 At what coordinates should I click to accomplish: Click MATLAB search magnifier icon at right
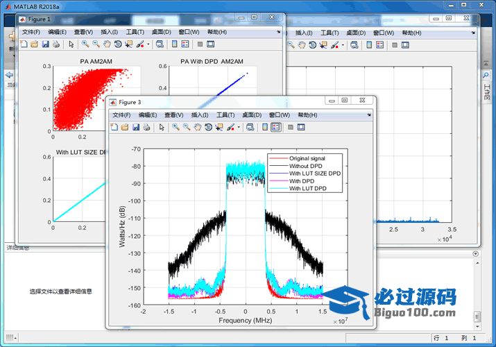click(486, 75)
